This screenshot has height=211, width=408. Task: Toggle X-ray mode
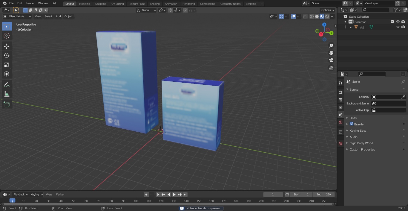tap(305, 16)
